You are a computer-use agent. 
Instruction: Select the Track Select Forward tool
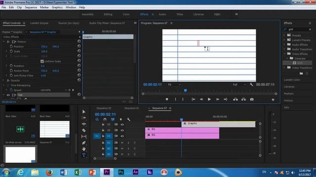[x=84, y=118]
